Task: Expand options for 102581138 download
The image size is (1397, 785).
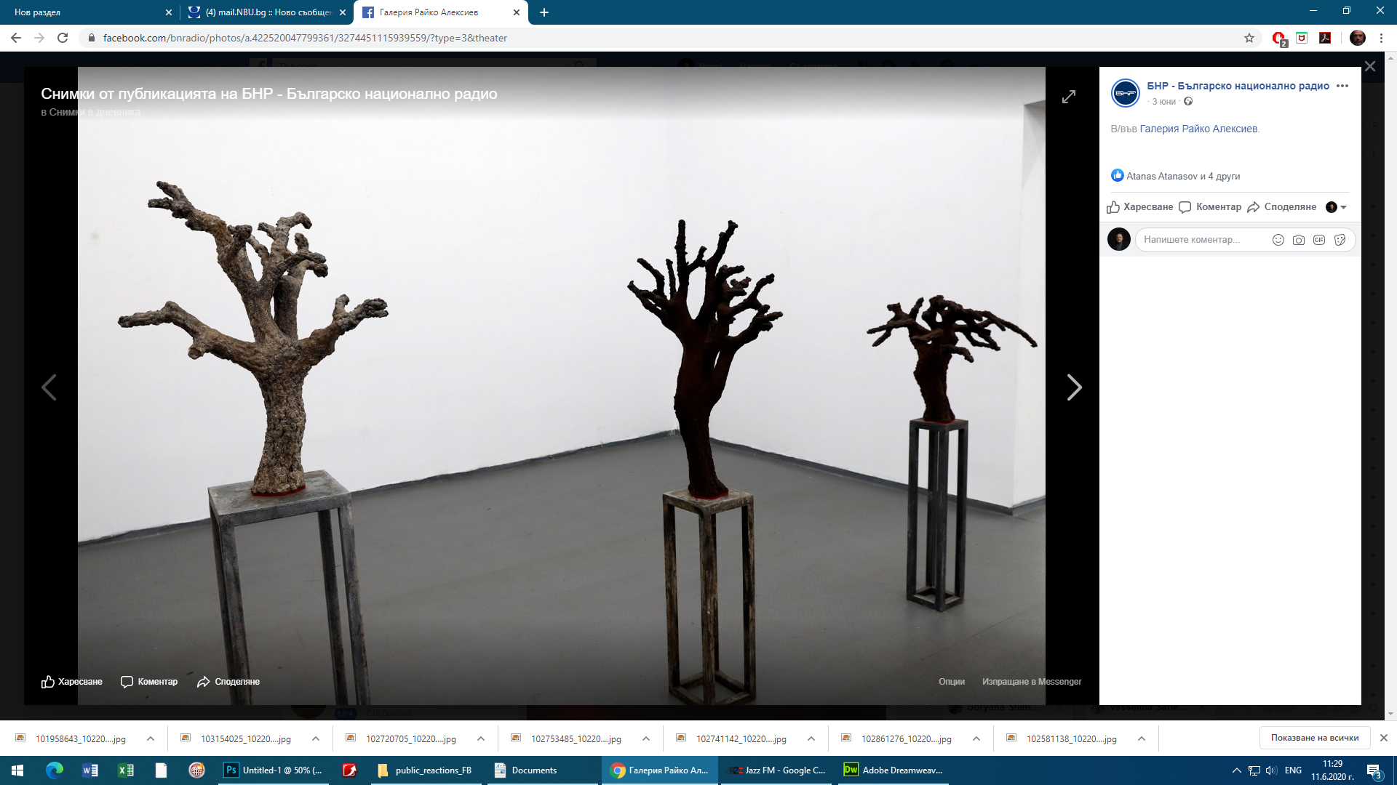Action: [1142, 738]
